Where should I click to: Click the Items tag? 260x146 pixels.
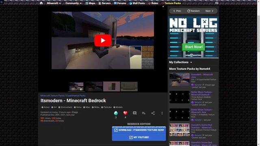pos(78,107)
